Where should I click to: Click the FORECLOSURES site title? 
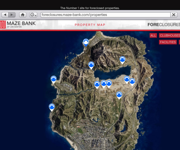click(164, 25)
